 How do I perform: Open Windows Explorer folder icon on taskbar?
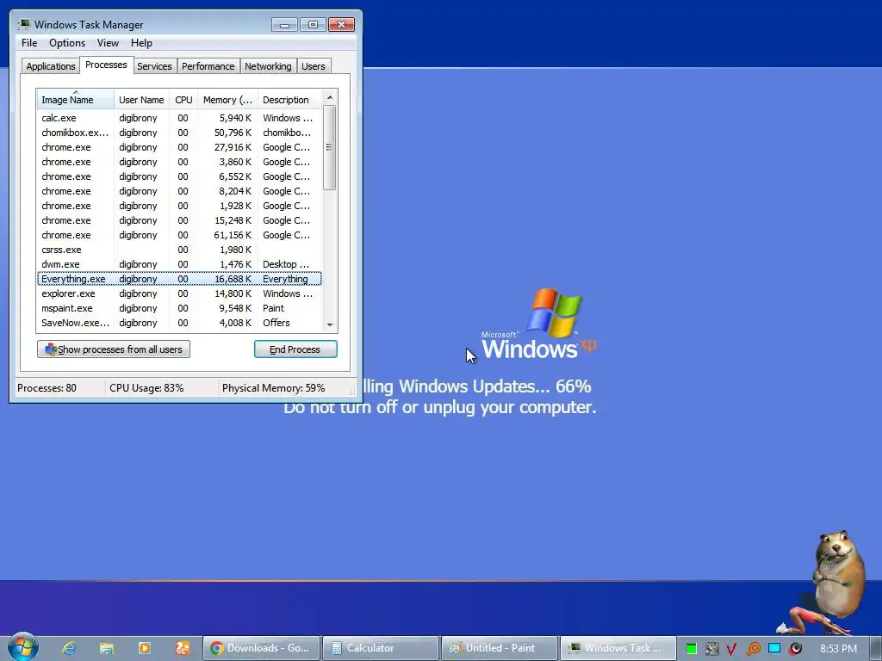click(106, 648)
